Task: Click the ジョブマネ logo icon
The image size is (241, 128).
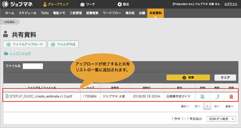Action: [5, 4]
